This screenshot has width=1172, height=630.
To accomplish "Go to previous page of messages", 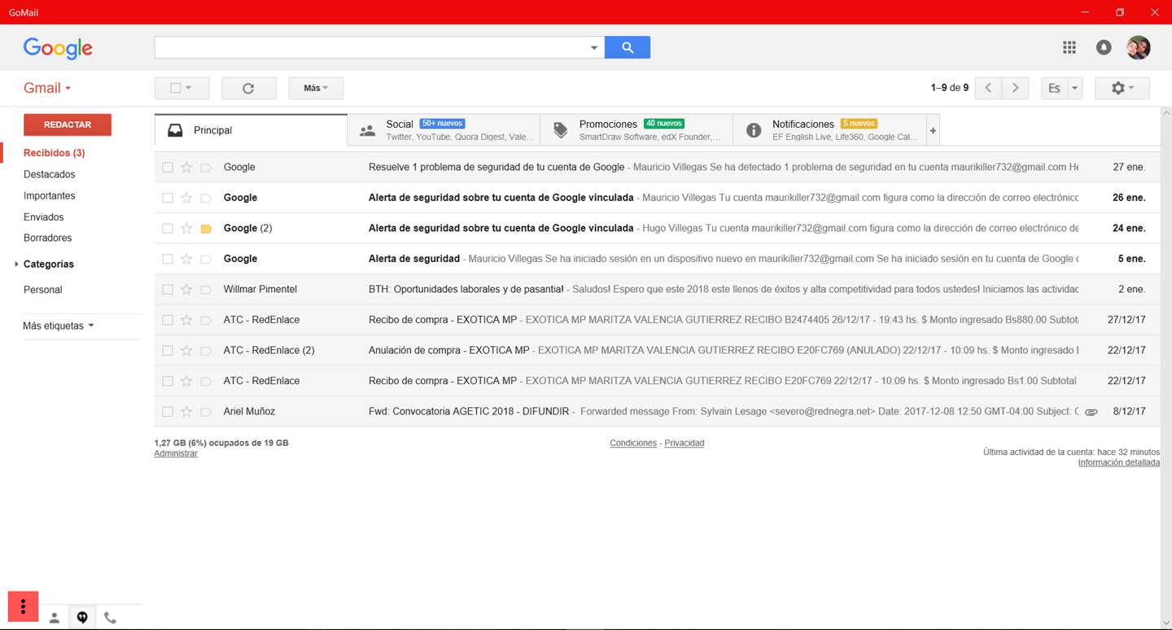I will 988,88.
